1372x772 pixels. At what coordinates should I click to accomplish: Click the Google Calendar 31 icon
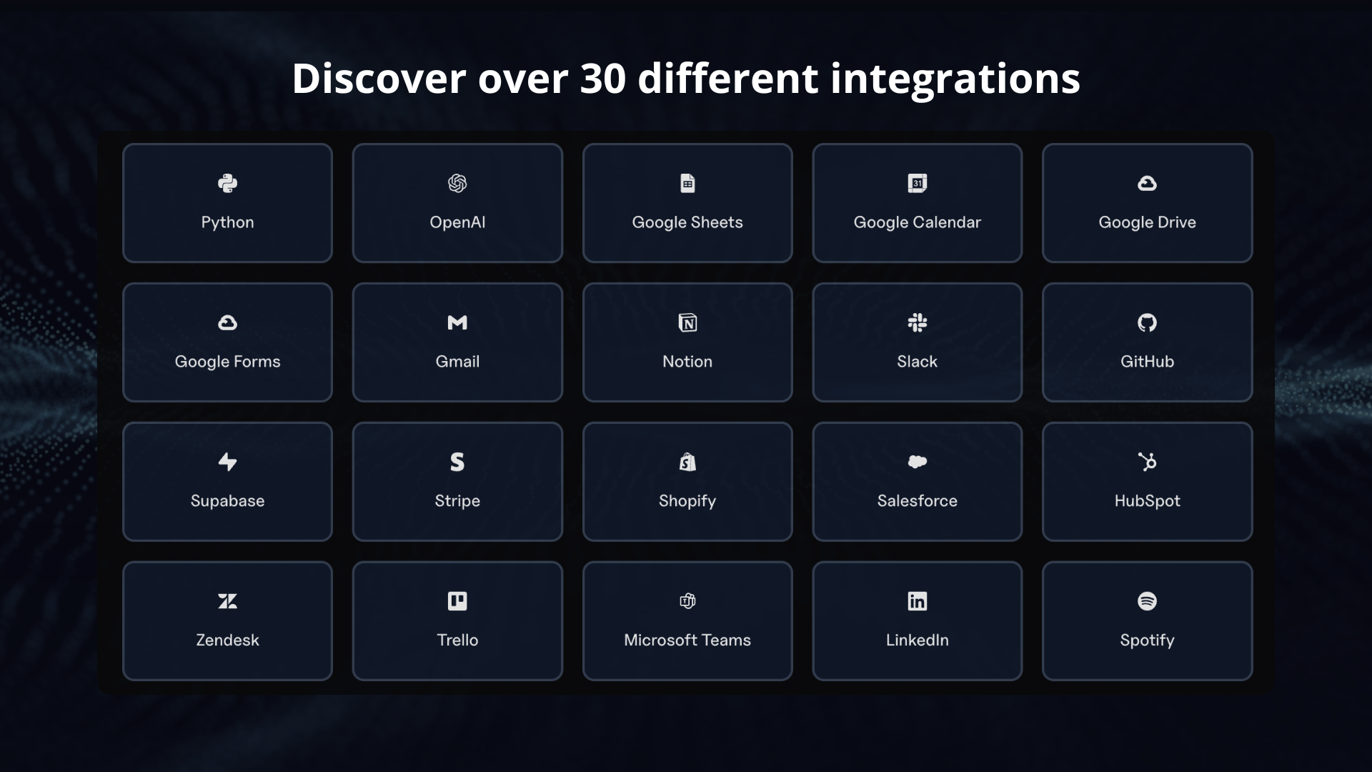[918, 184]
